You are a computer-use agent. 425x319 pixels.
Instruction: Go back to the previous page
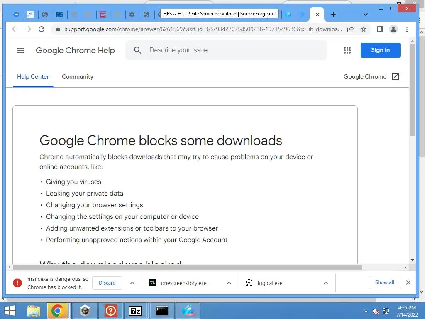[15, 29]
